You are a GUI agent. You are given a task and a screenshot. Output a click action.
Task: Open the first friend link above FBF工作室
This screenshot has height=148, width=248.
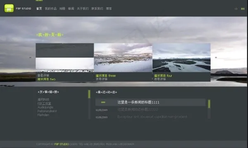pos(43,99)
